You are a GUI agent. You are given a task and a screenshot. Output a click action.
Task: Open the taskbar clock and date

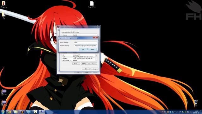(196, 112)
